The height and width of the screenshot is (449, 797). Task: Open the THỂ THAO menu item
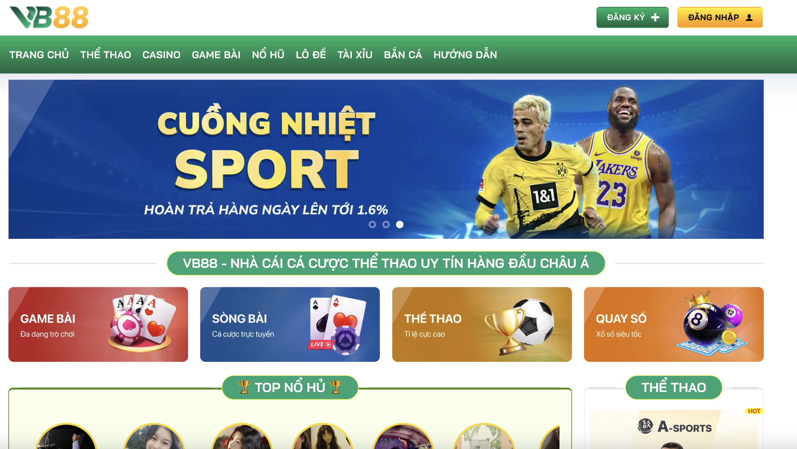(106, 54)
